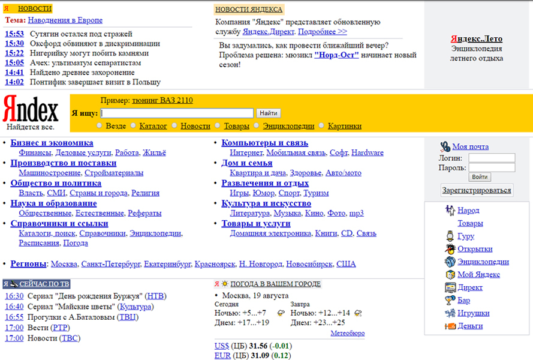The image size is (533, 360).
Task: Select the Товары search radio button
Action: tap(218, 126)
